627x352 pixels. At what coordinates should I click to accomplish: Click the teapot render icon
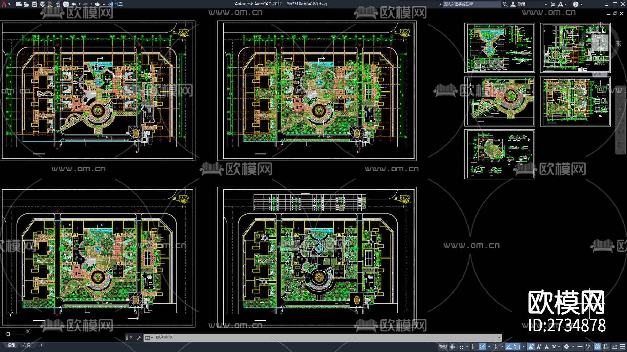(98, 4)
